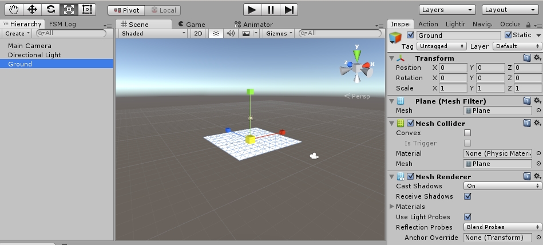Toggle the 2D scene view button

198,33
